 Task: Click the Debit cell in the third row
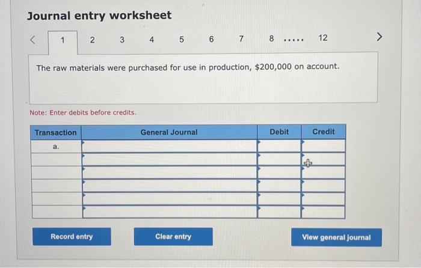(x=279, y=172)
